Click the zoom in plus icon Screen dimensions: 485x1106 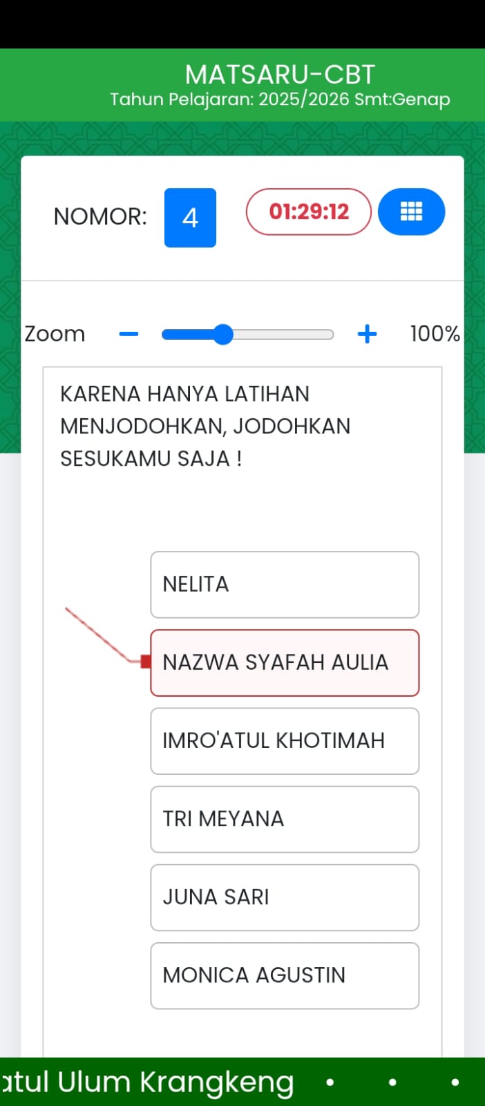point(367,335)
